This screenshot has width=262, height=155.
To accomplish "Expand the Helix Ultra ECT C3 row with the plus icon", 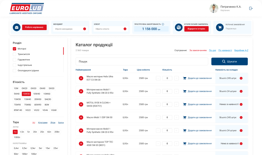I will coord(81,78).
